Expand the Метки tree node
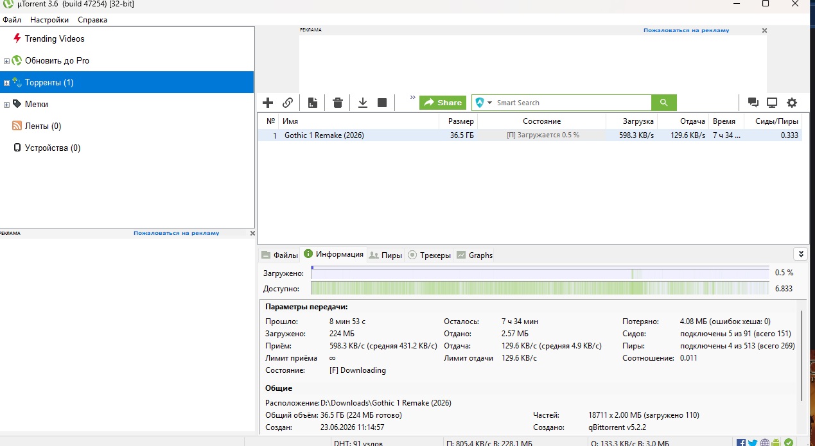The height and width of the screenshot is (446, 815). [x=6, y=105]
